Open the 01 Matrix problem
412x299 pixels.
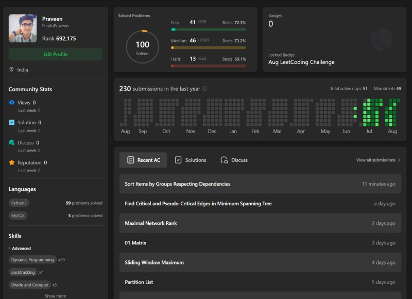(x=260, y=243)
